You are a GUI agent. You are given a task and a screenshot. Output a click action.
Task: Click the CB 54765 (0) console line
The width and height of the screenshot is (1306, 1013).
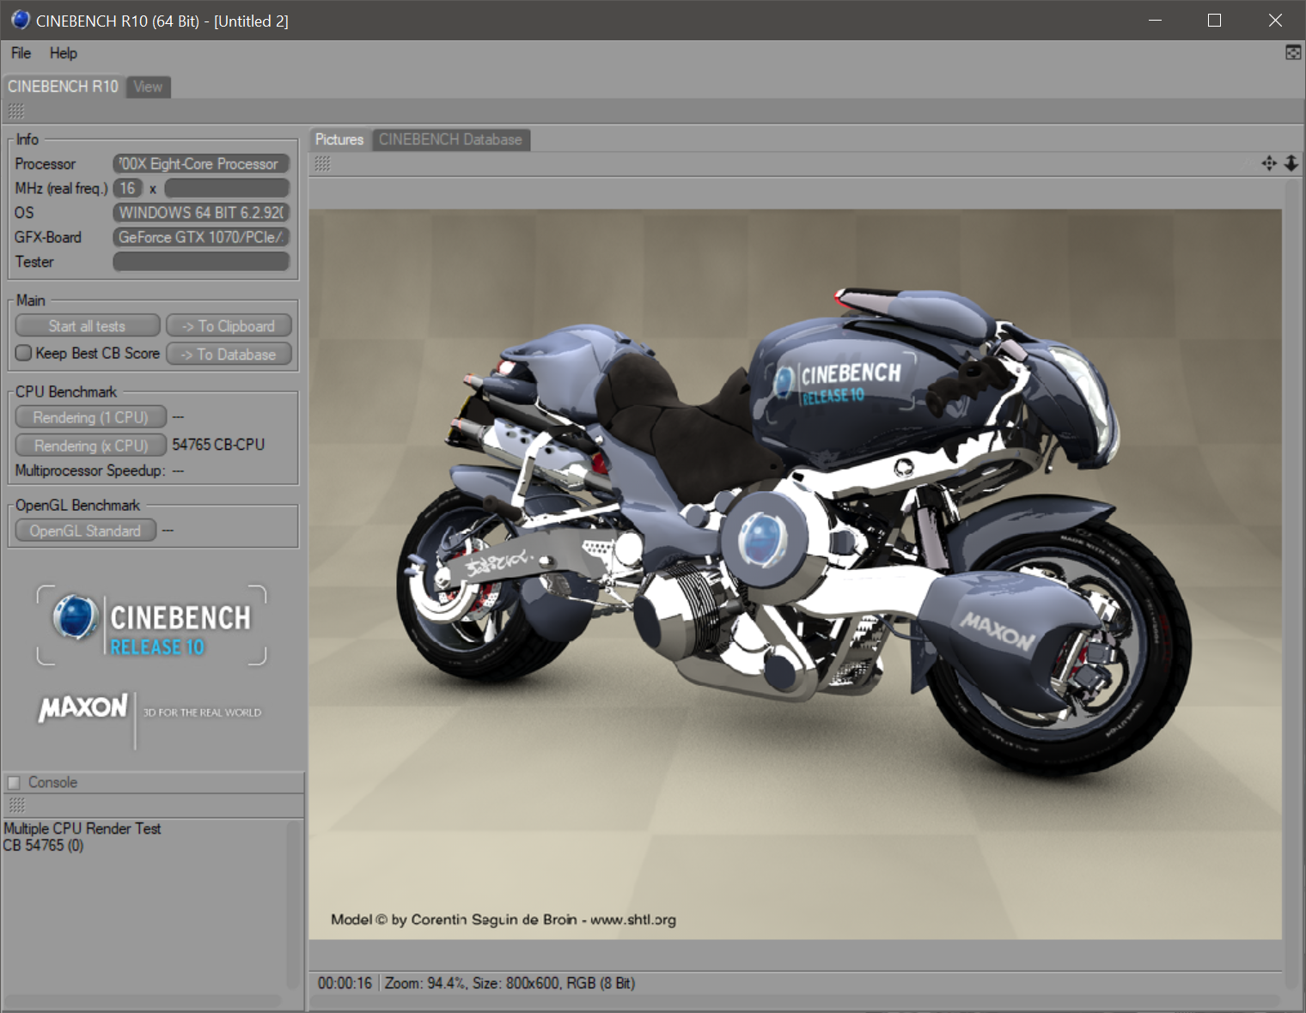[x=43, y=846]
